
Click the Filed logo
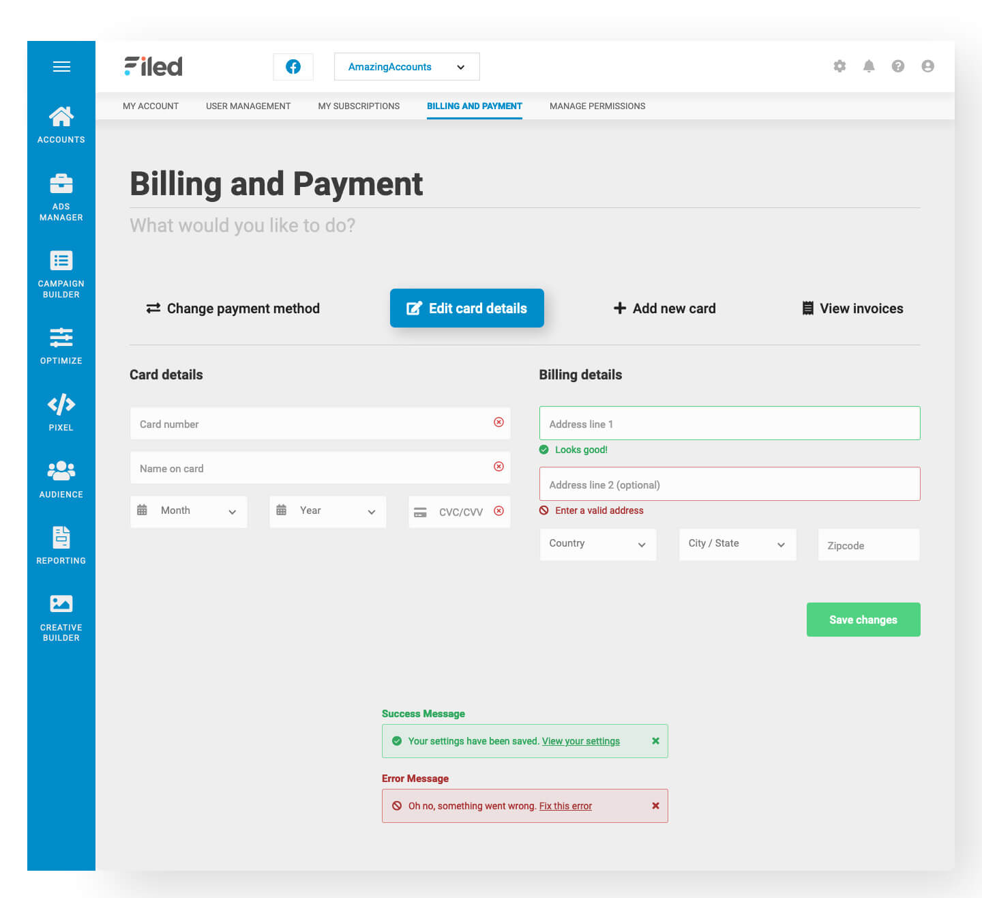coord(153,66)
